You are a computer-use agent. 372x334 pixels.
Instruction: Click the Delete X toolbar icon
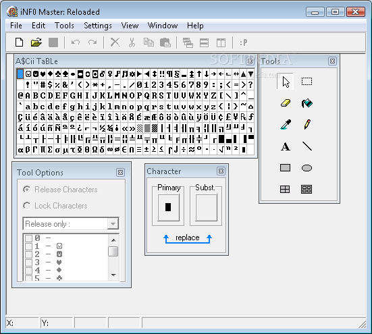[x=115, y=43]
